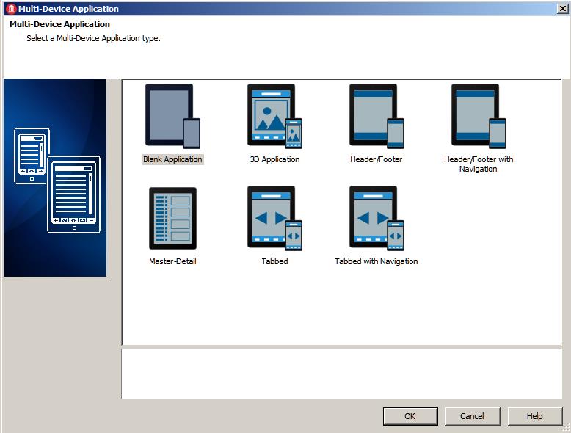This screenshot has width=571, height=433.
Task: Pick the Tabbed with Navigation template icon
Action: coord(377,218)
